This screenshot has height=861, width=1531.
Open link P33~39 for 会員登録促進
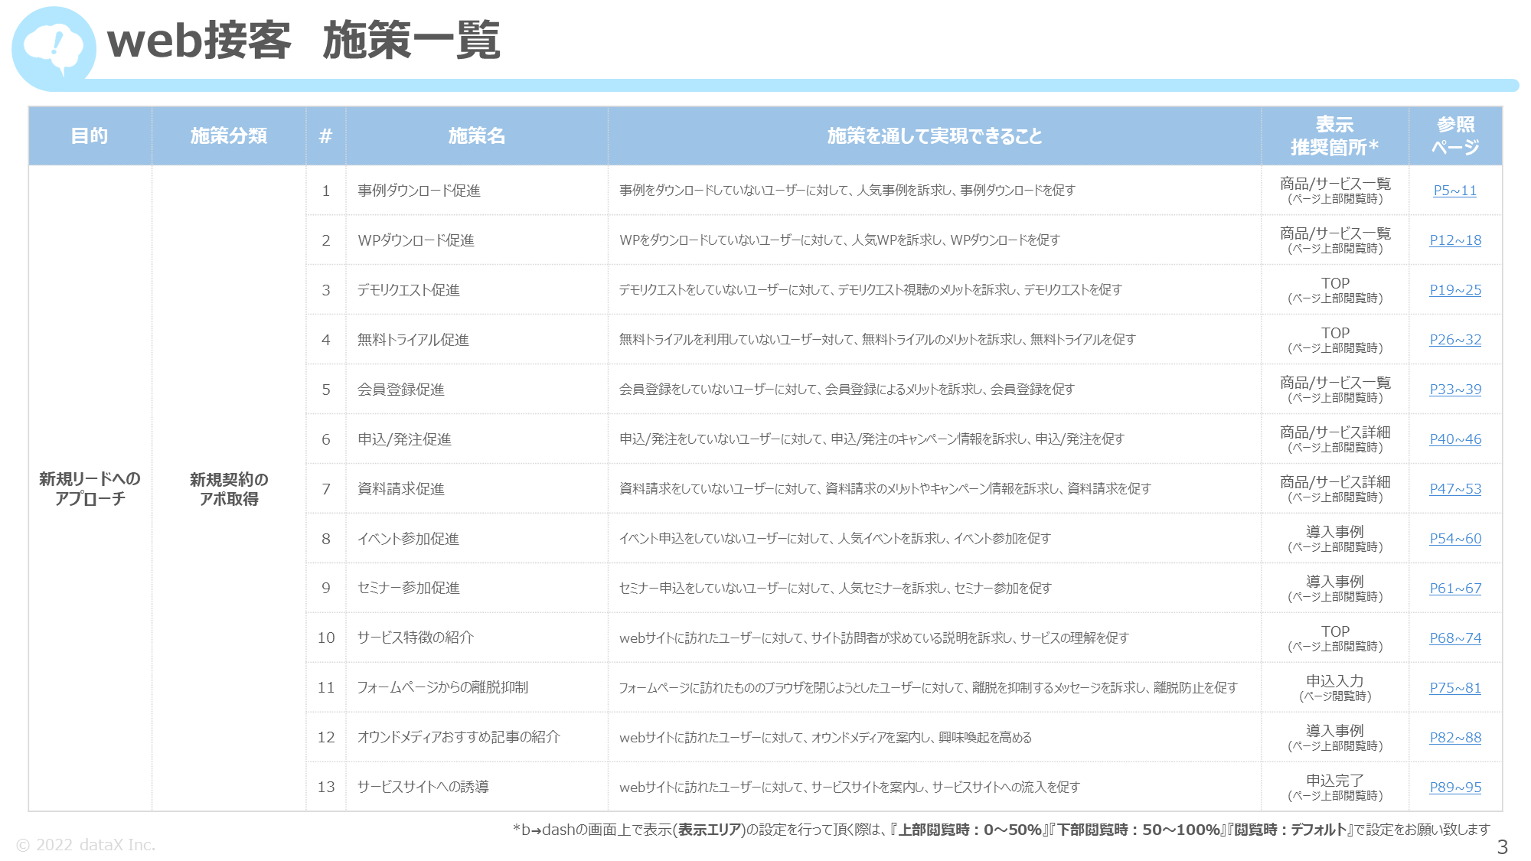coord(1455,390)
